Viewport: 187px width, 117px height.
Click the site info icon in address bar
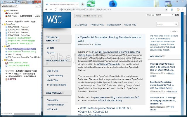(x=62, y=10)
